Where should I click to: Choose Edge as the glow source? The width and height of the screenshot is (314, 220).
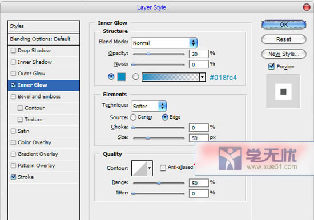[165, 117]
